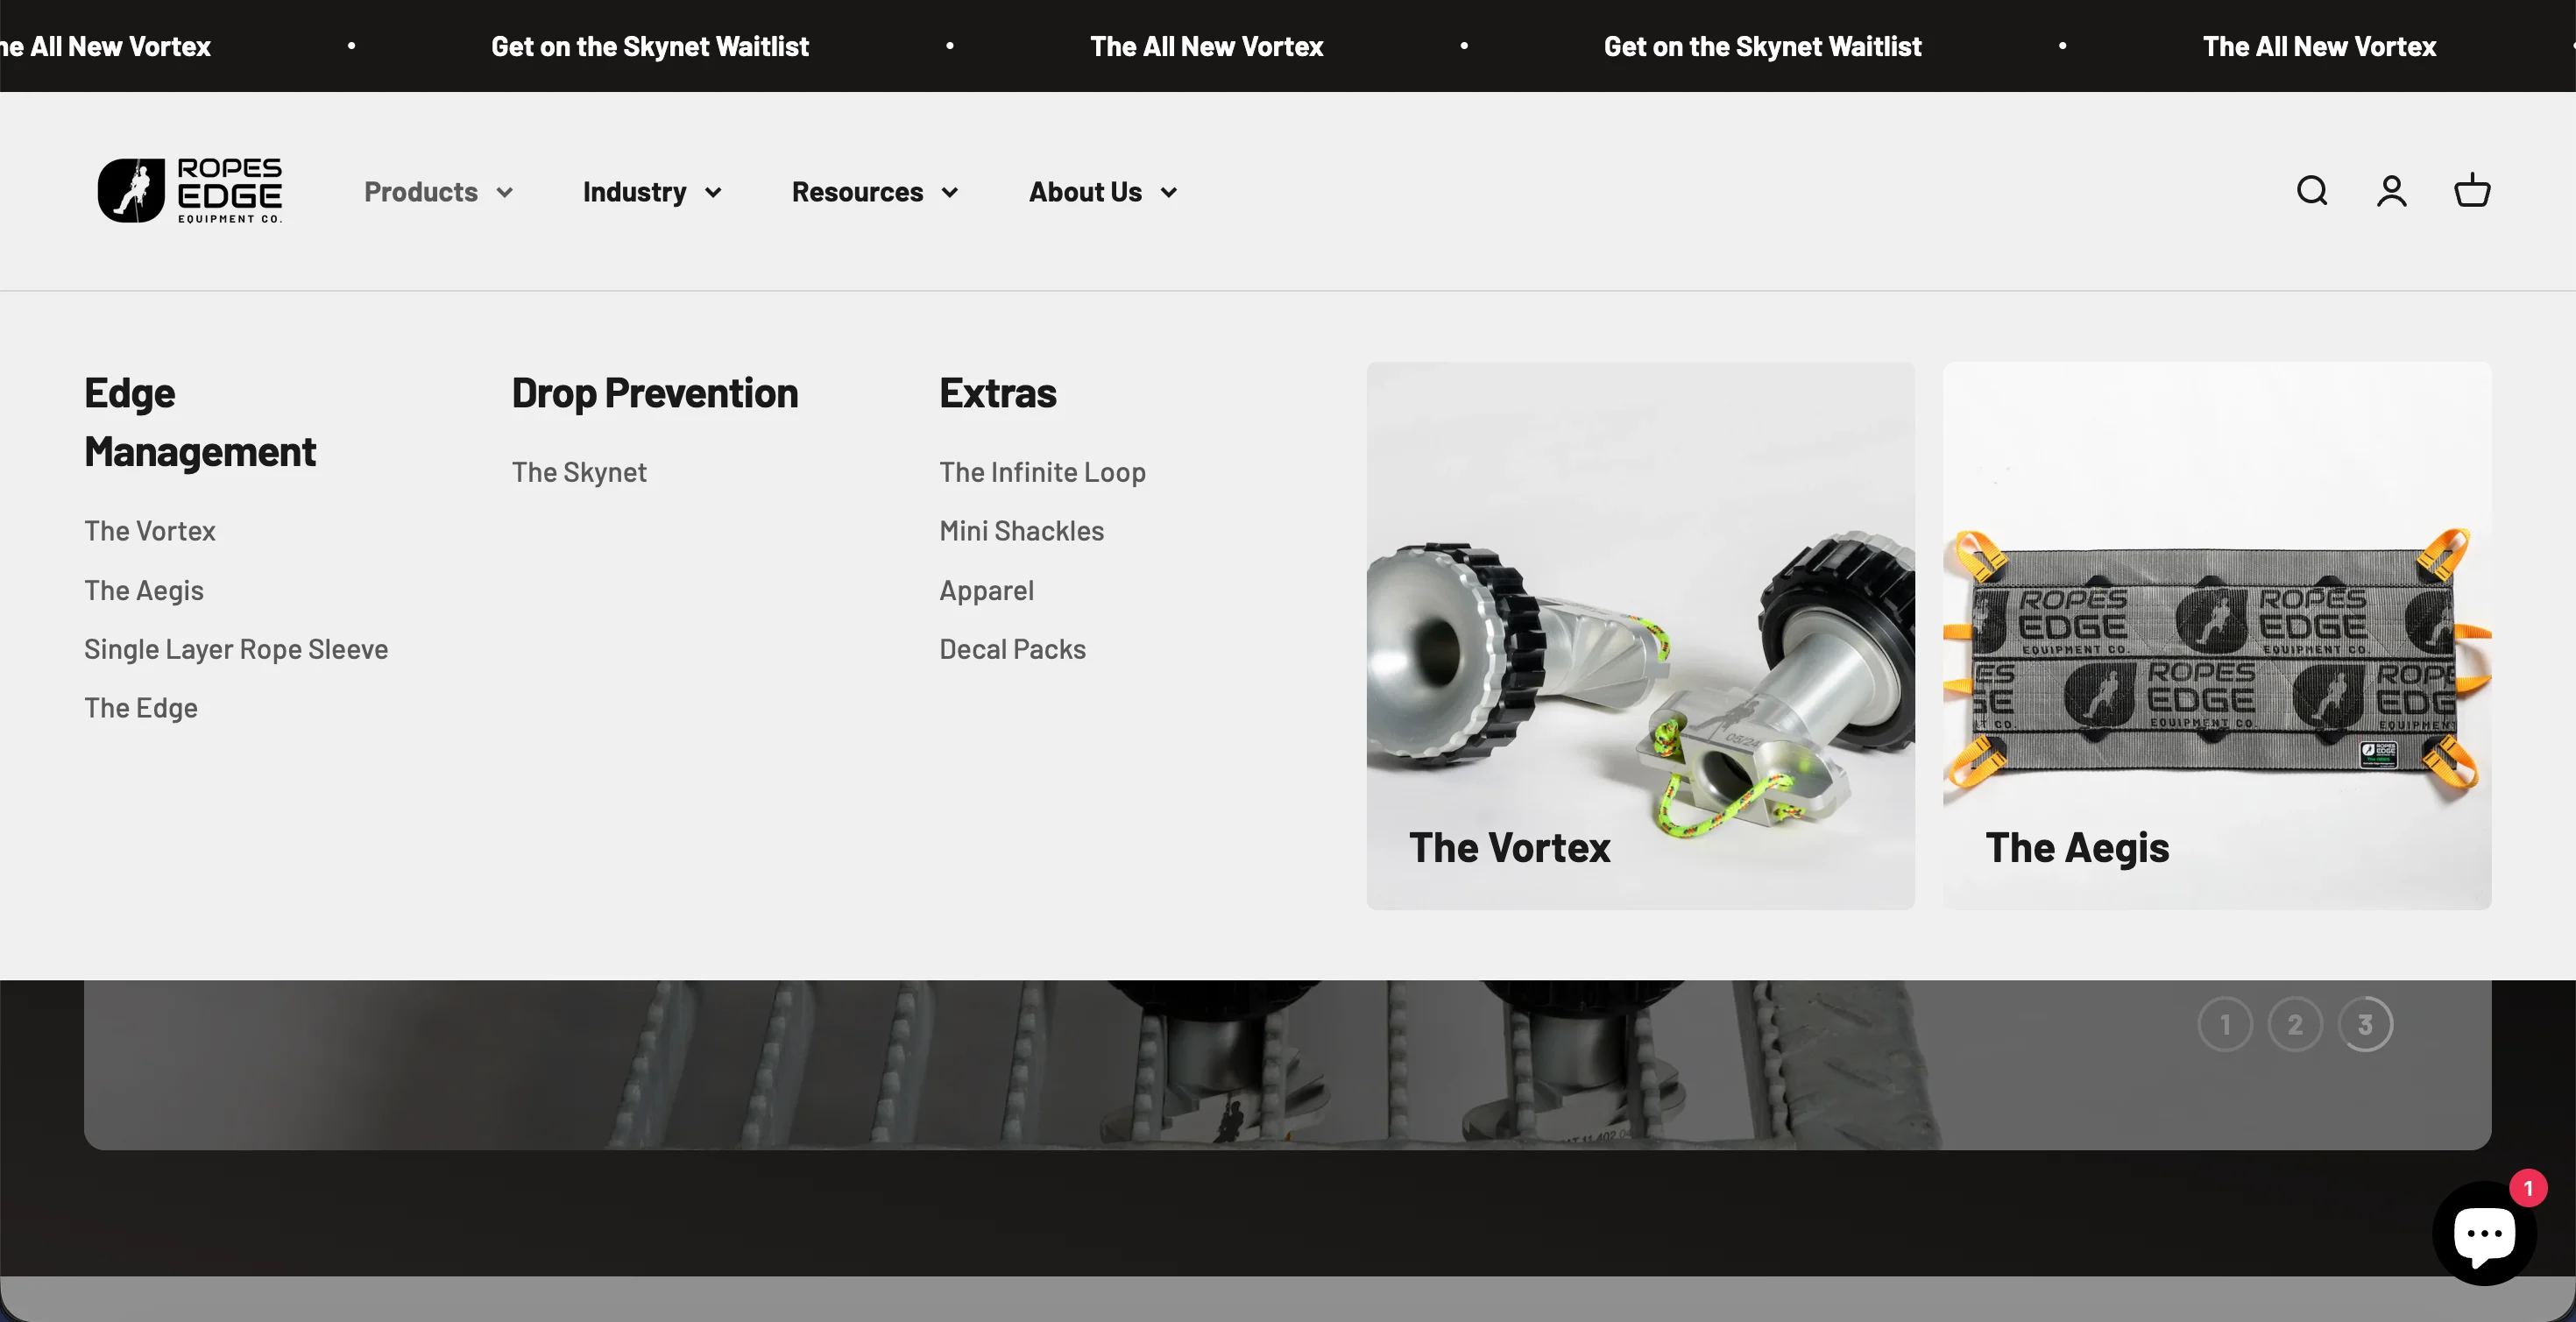Screen dimensions: 2576x1322
Task: Expand the Industry dropdown menu
Action: 652,192
